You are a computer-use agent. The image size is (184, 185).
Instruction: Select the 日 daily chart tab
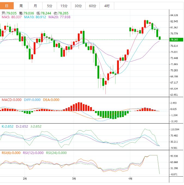click(7, 6)
